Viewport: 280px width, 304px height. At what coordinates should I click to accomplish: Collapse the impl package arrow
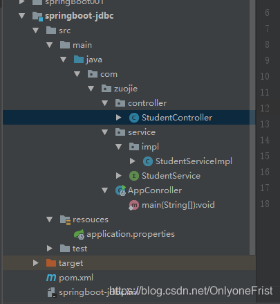[x=119, y=147]
